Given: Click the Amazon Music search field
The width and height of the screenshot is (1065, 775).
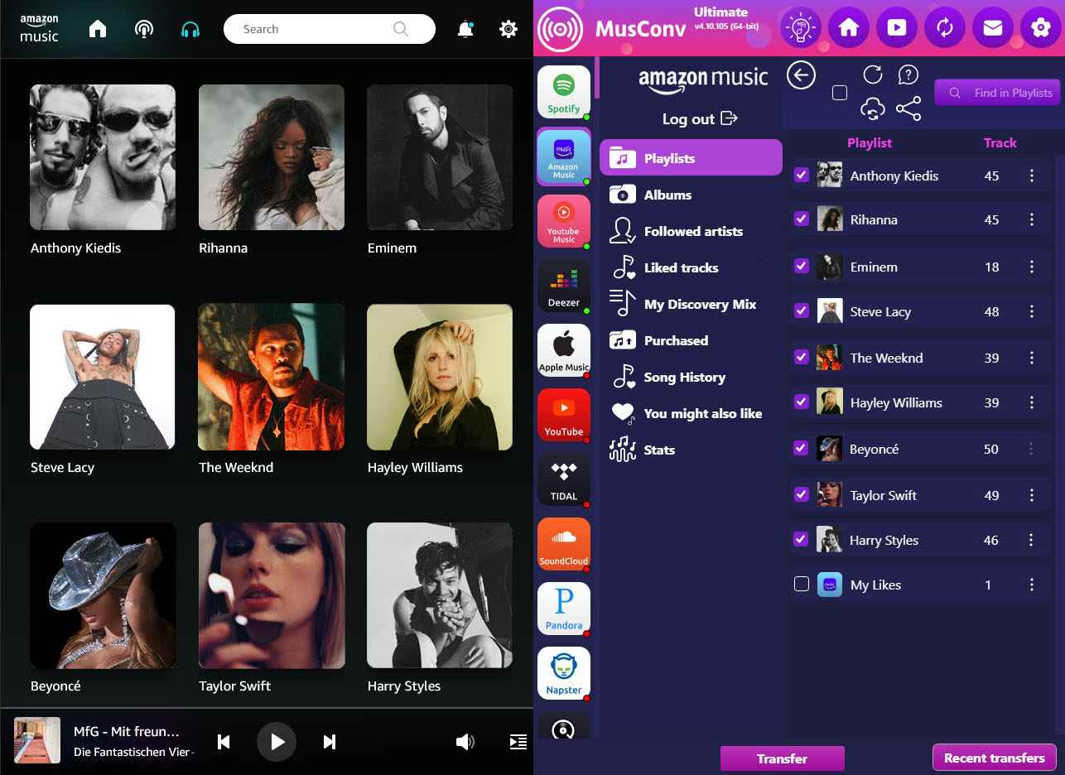Looking at the screenshot, I should pyautogui.click(x=329, y=29).
